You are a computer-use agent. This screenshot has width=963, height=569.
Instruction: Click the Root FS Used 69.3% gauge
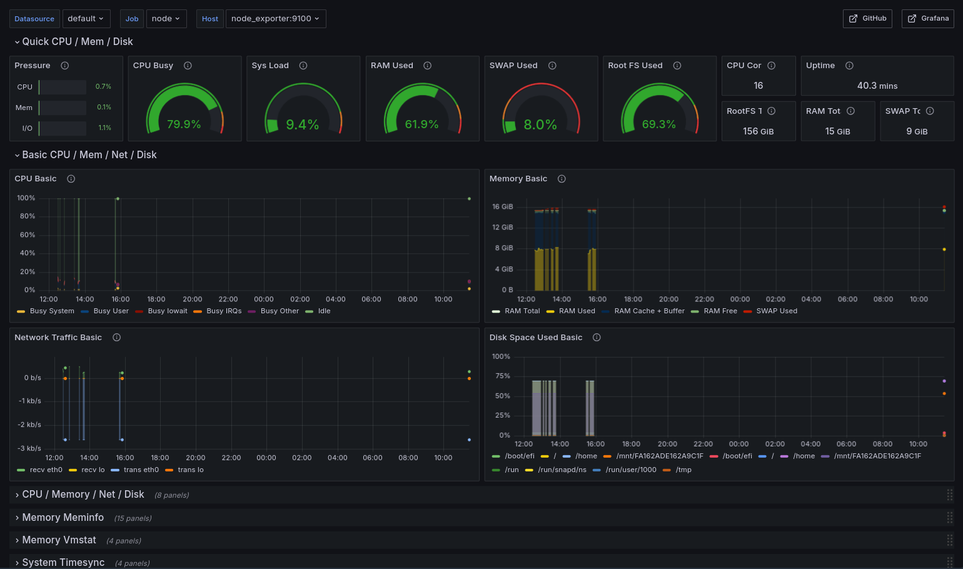click(x=659, y=109)
